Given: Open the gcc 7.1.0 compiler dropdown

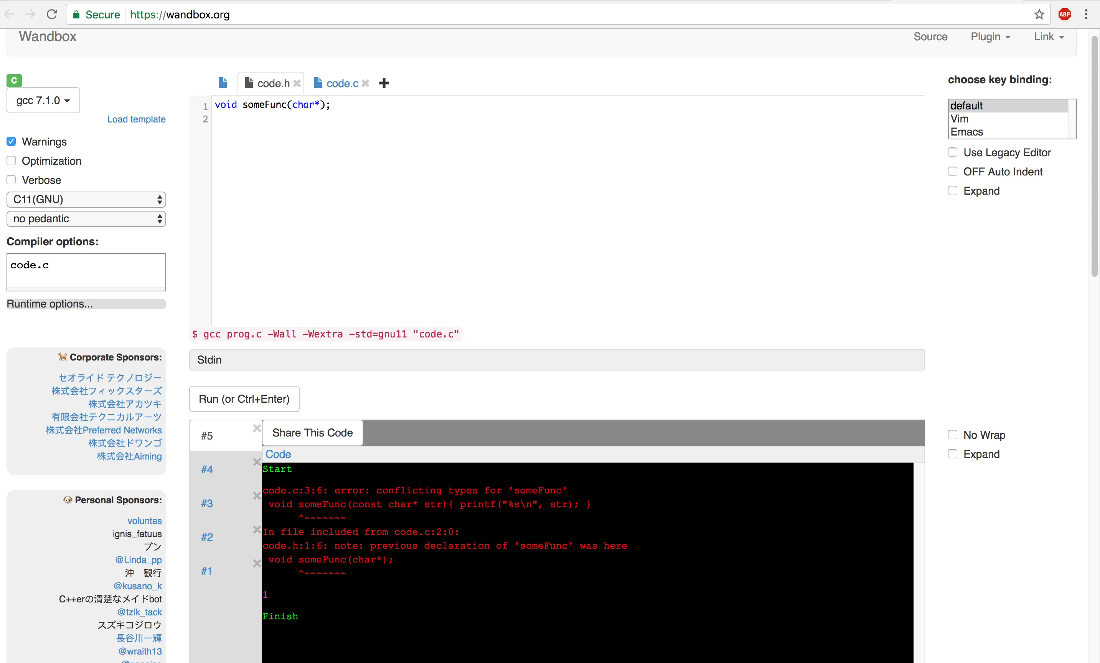Looking at the screenshot, I should pos(43,101).
